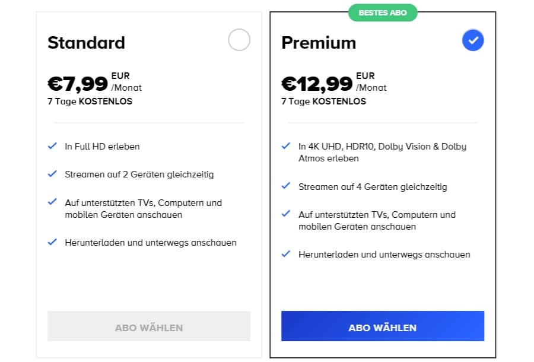Click the '€7,99' Standard price
Viewport: 534px width, 362px height.
76,83
